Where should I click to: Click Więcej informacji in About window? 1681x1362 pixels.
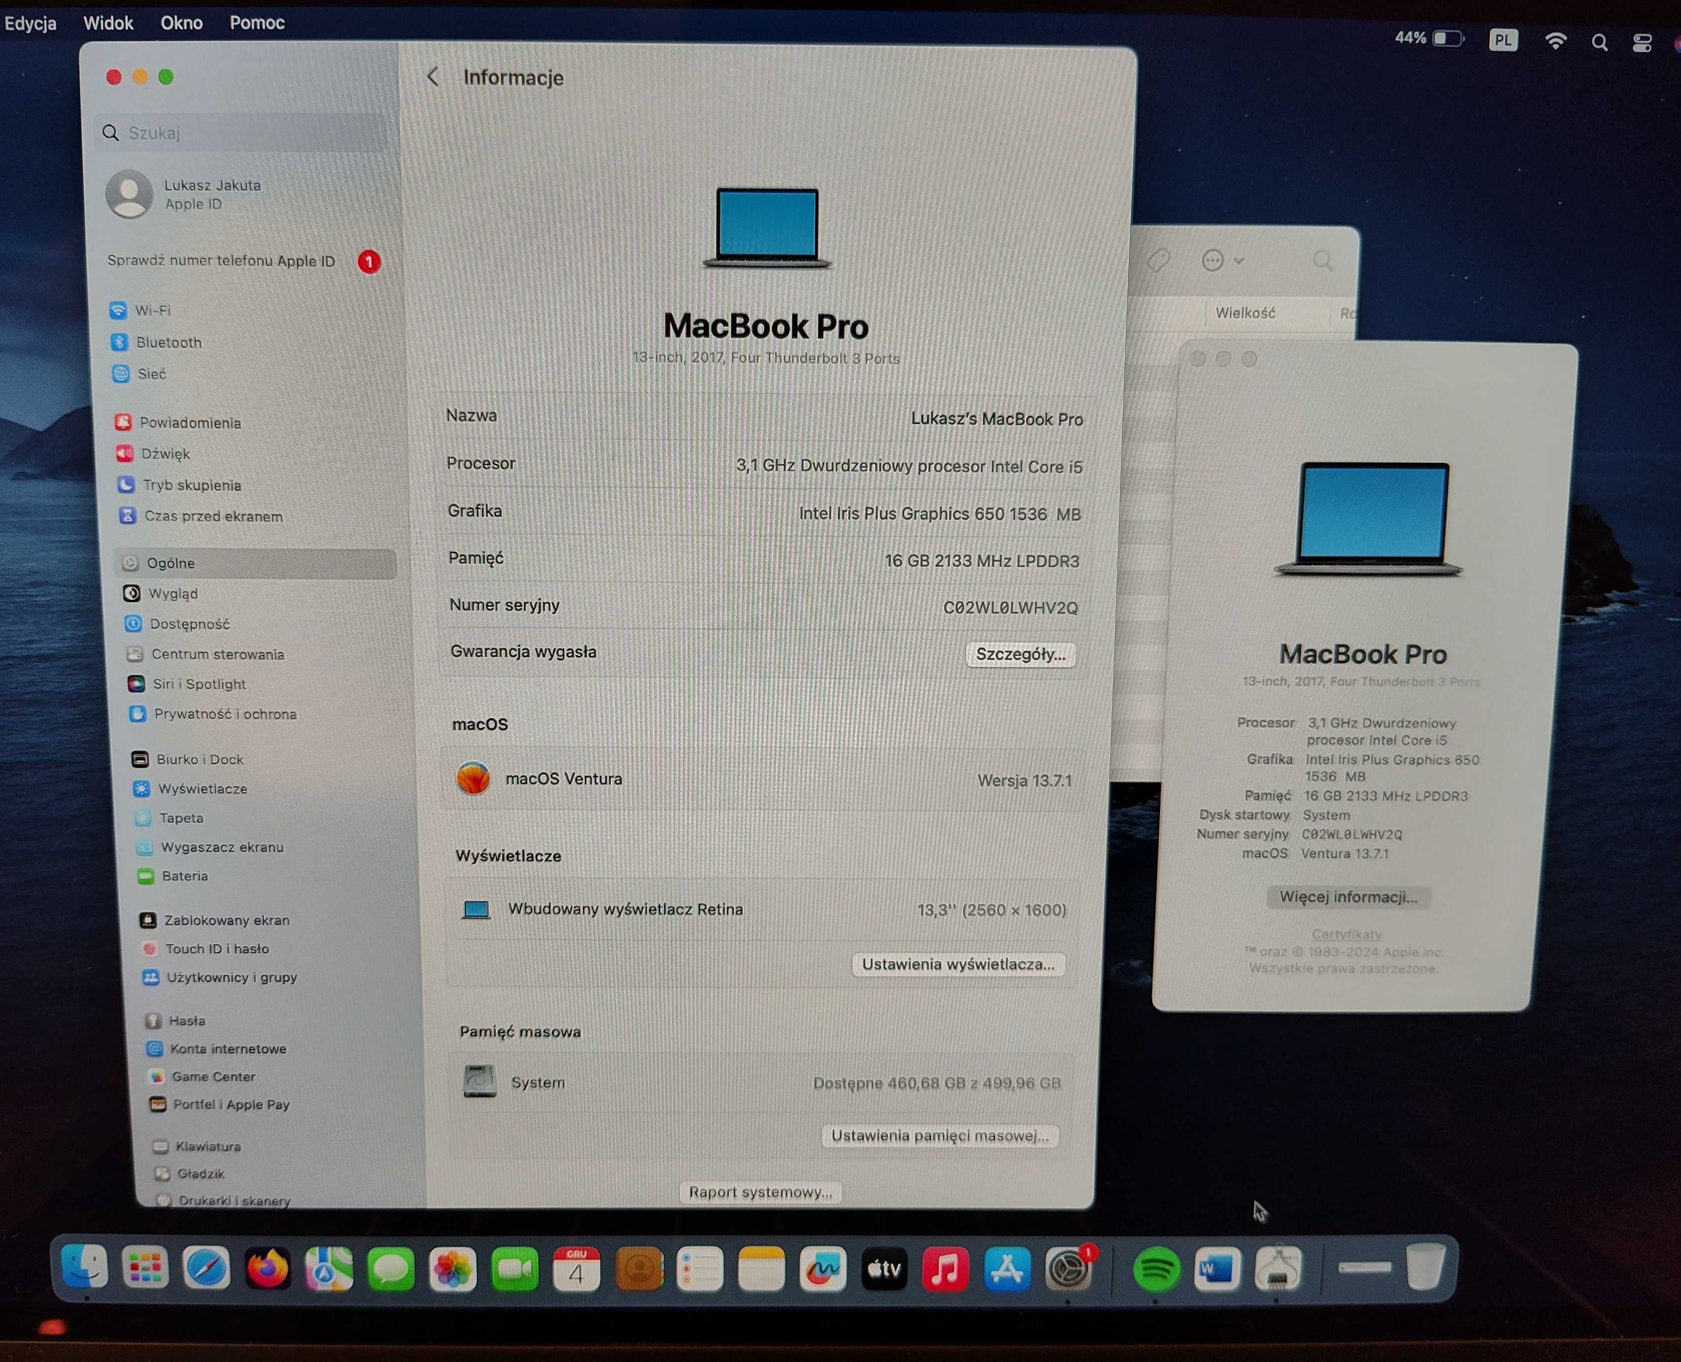tap(1348, 897)
